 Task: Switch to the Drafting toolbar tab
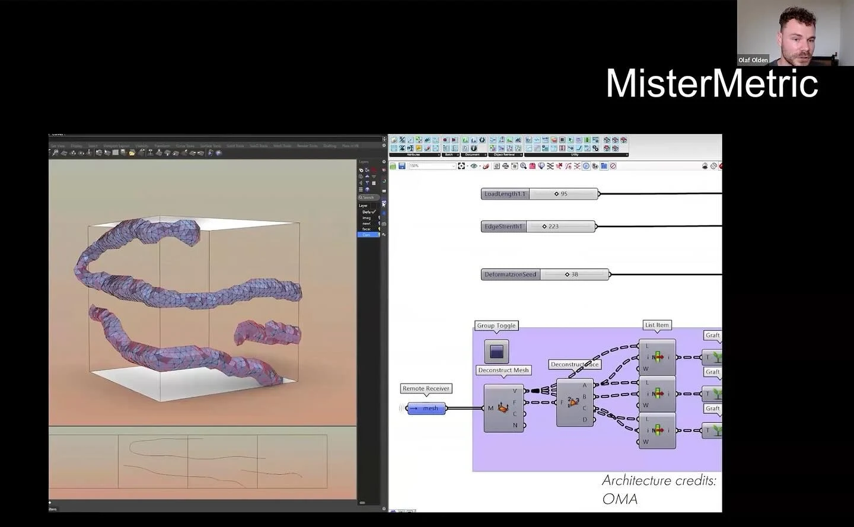(x=330, y=145)
